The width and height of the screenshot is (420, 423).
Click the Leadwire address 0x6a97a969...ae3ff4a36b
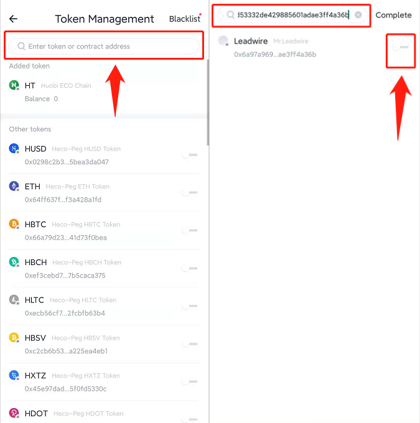pos(275,55)
